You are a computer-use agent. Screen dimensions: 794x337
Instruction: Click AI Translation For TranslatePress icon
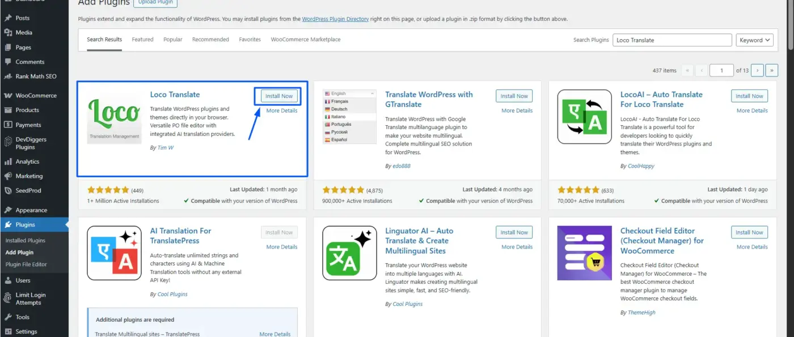[x=114, y=253]
